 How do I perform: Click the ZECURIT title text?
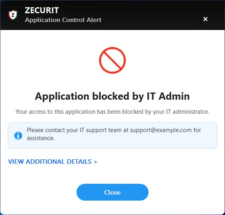pos(42,10)
